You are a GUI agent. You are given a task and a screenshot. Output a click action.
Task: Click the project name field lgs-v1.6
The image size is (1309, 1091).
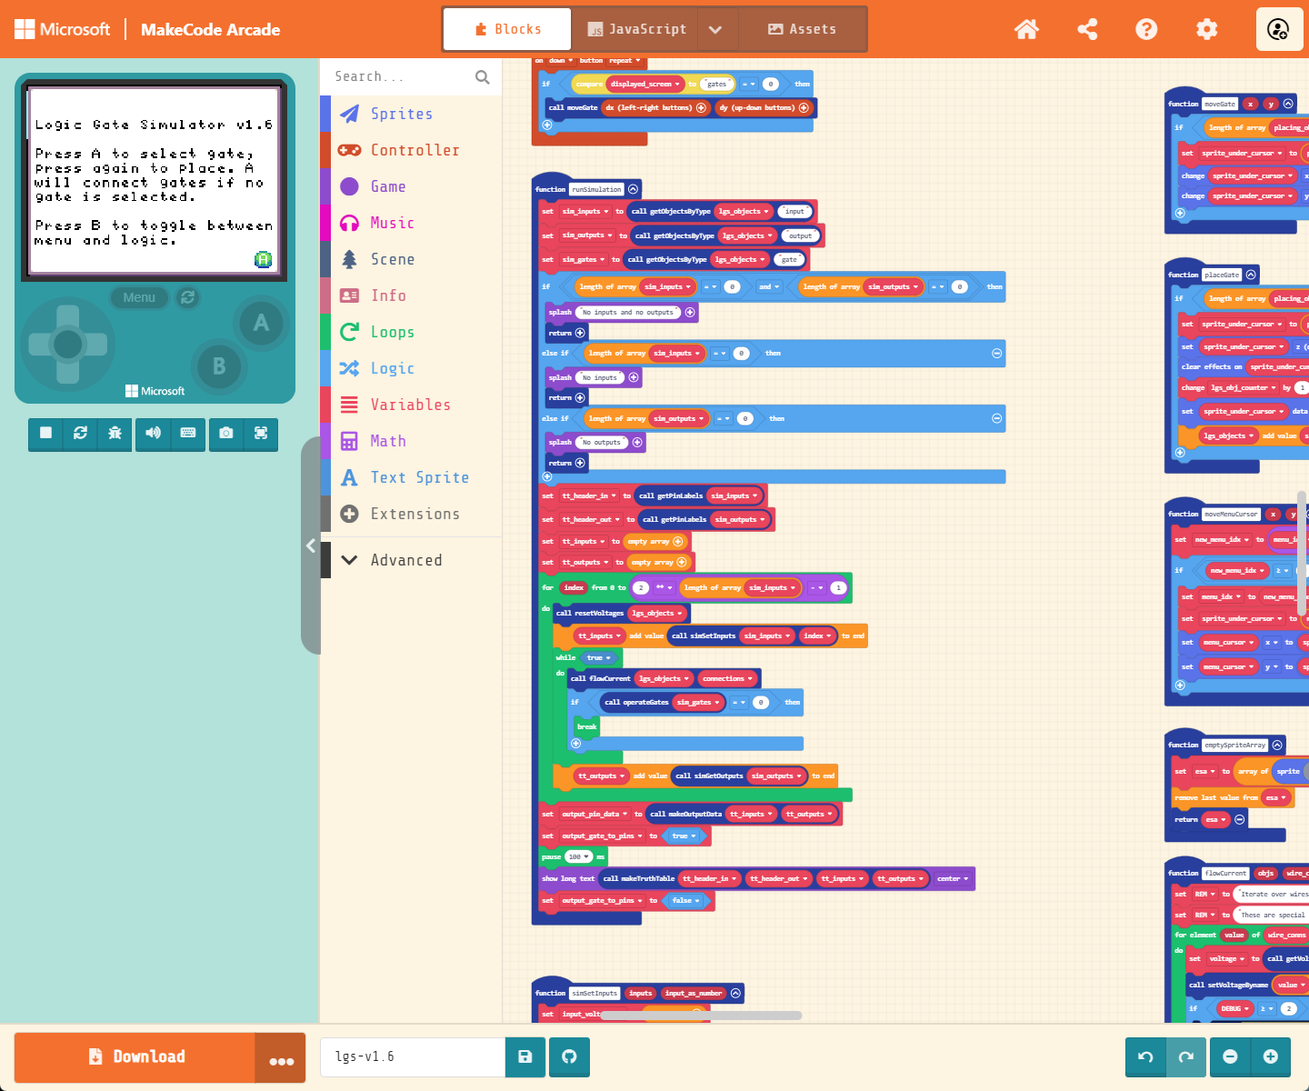tap(412, 1056)
